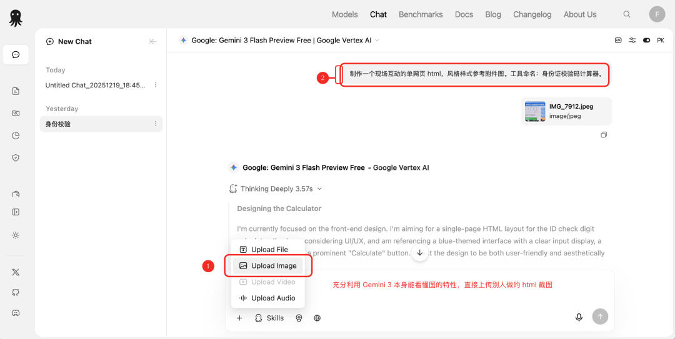Open the Discord link icon
This screenshot has width=675, height=339.
coord(16,313)
